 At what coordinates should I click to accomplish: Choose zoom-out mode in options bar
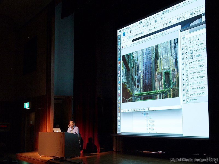pyautogui.click(x=129, y=37)
